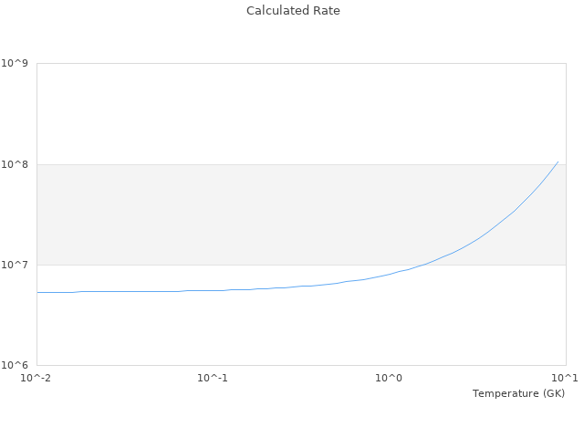The image size is (584, 438).
Task: Select the left starting point of the blue curve
Action: pyautogui.click(x=37, y=292)
